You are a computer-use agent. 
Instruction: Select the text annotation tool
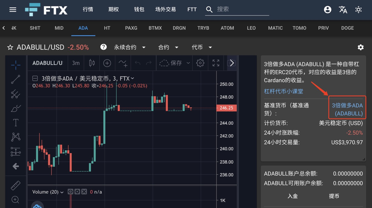click(16, 123)
